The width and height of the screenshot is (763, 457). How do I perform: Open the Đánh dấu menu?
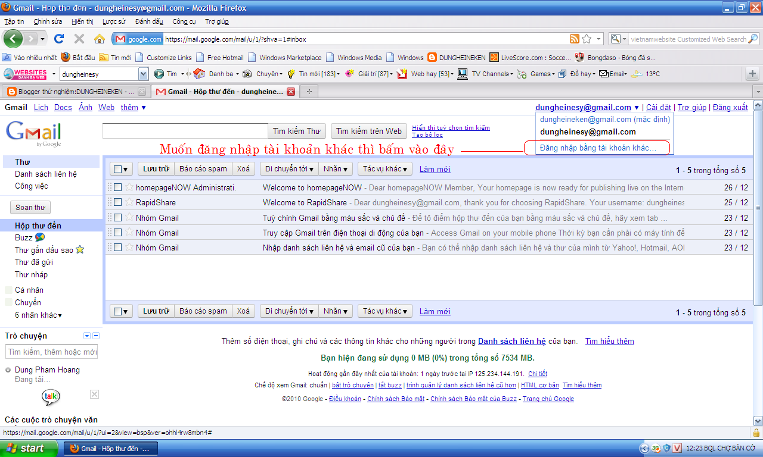click(149, 21)
